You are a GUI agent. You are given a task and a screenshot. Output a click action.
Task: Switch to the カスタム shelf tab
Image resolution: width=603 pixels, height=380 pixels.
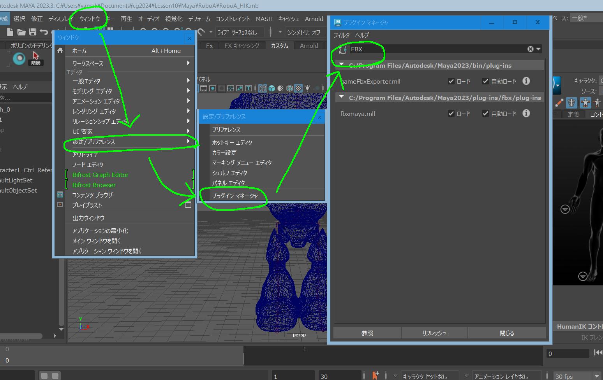pos(280,46)
